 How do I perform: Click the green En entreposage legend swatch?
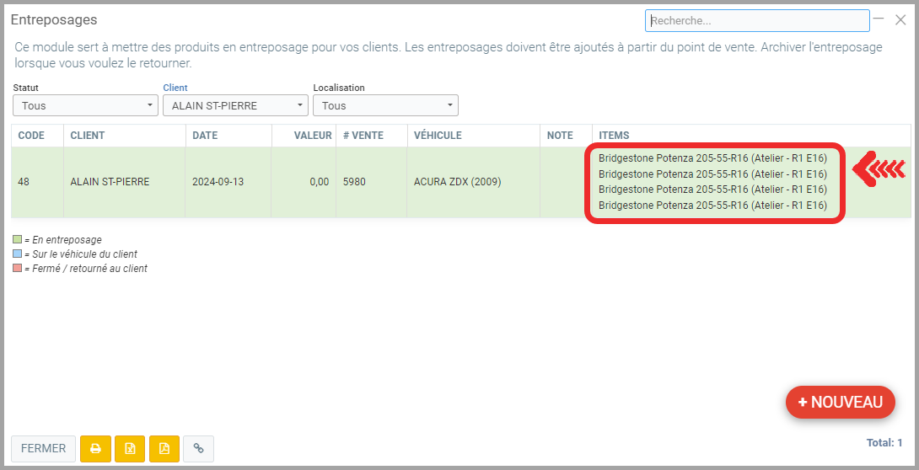pos(18,240)
